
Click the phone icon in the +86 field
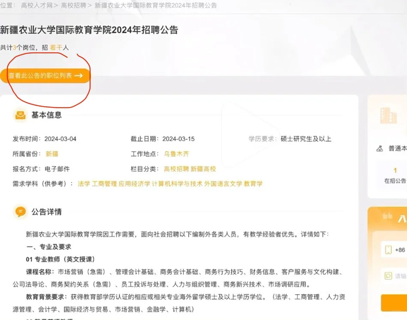pos(388,250)
